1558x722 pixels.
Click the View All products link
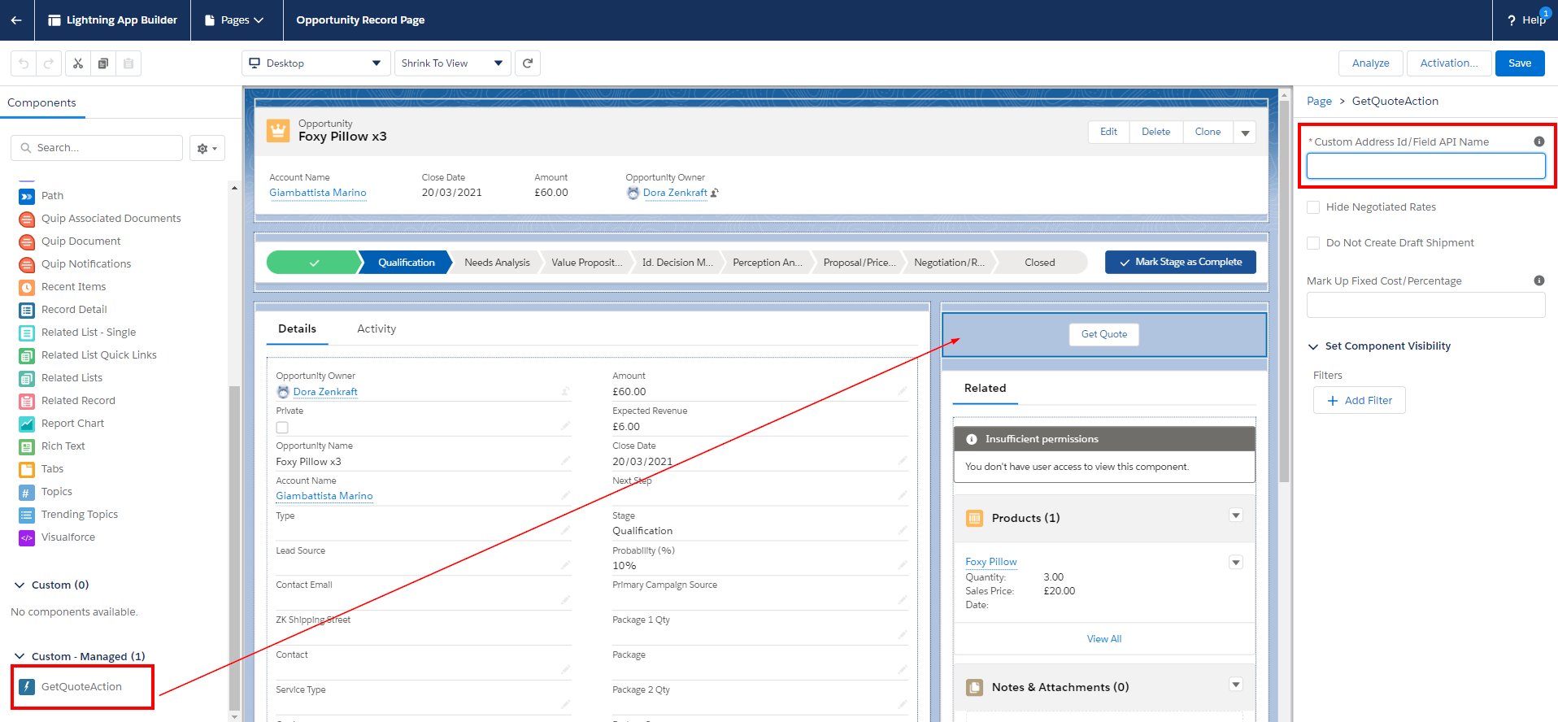(x=1103, y=639)
